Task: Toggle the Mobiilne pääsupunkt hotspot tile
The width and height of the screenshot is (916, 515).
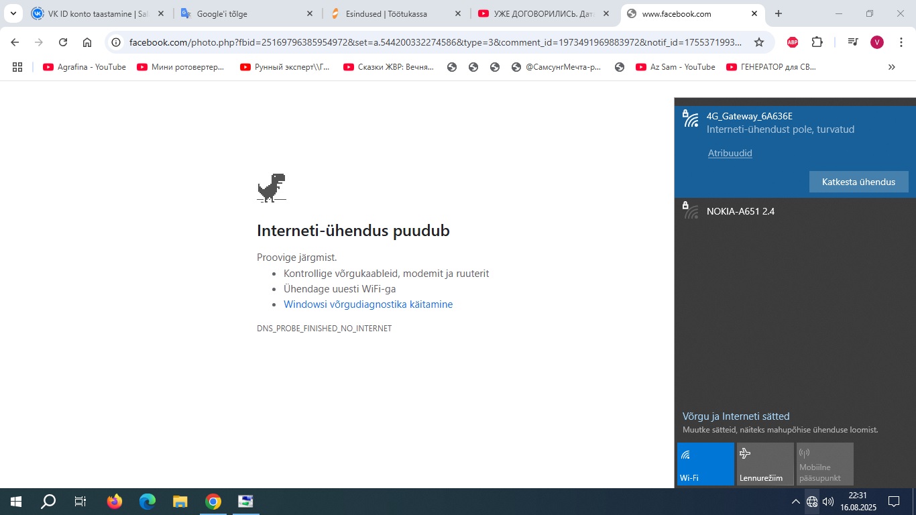Action: 825,463
